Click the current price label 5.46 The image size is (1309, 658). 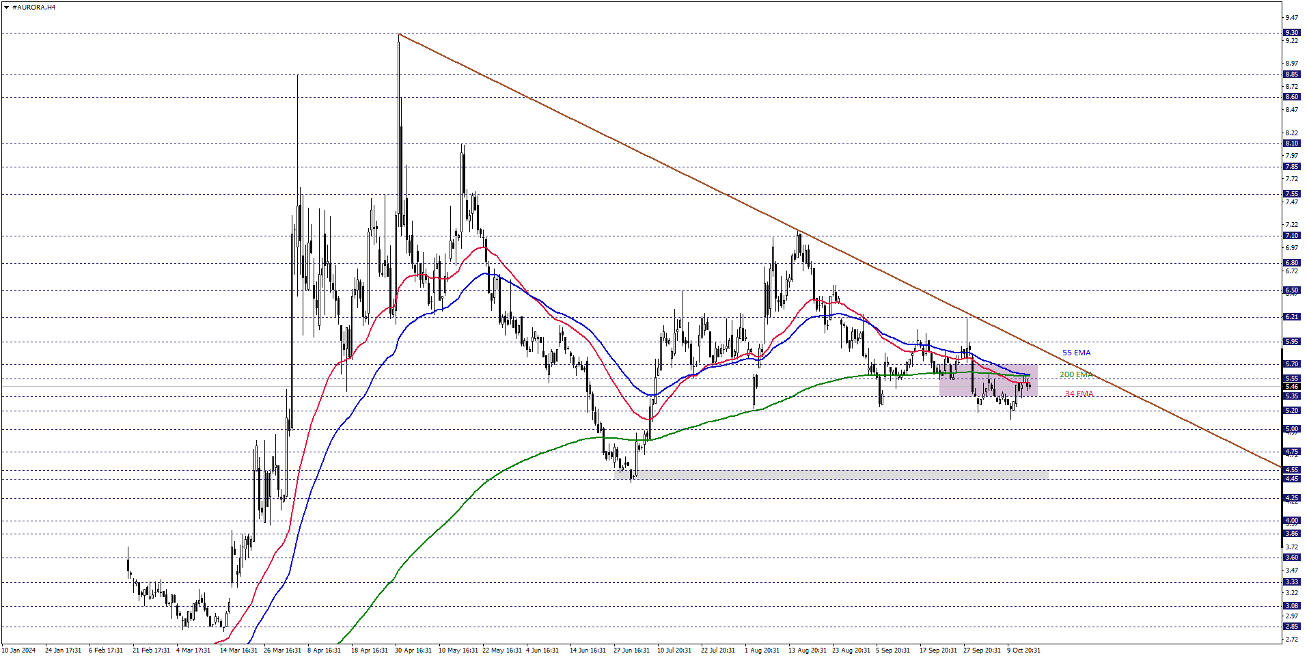tap(1291, 387)
